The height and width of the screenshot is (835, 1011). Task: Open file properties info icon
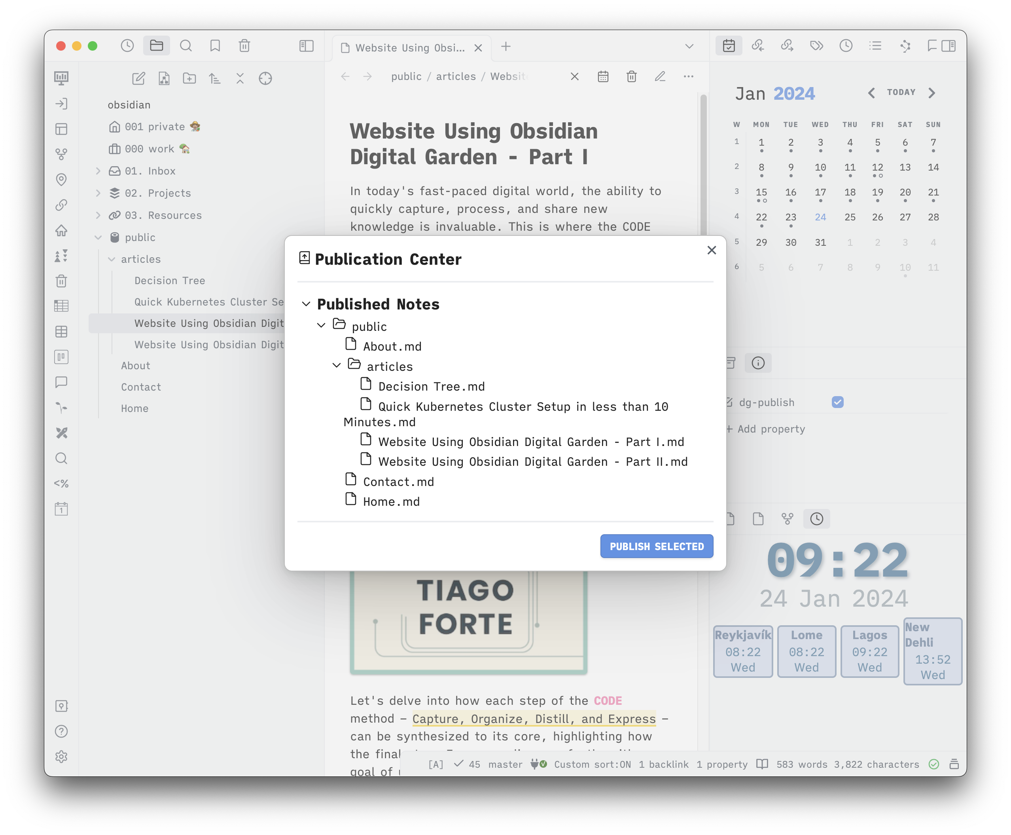[758, 363]
